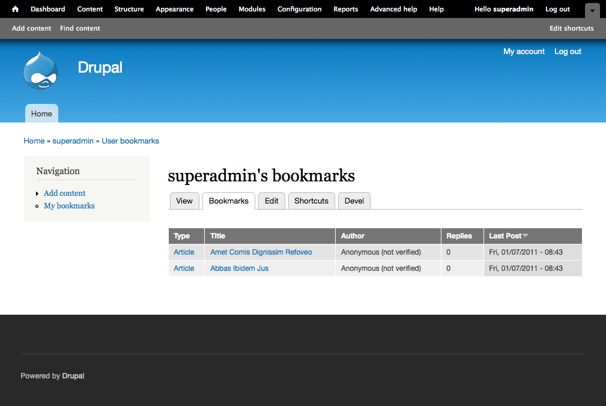The height and width of the screenshot is (406, 606).
Task: Open Add content in Navigation block
Action: pos(64,193)
